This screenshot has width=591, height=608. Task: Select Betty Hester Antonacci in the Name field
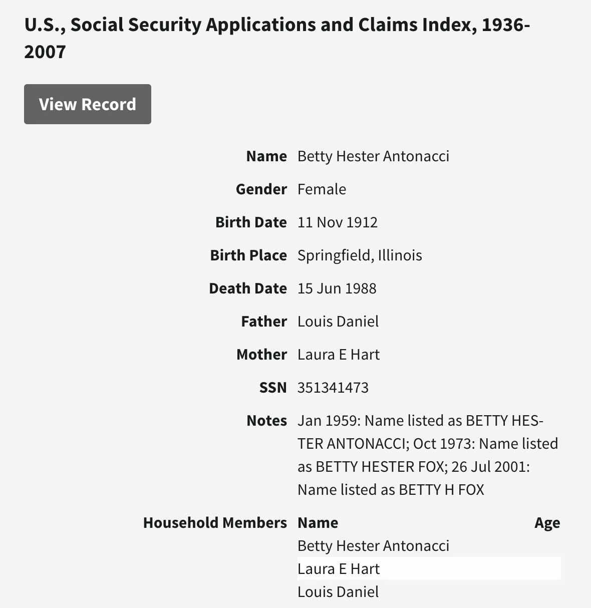click(x=373, y=156)
